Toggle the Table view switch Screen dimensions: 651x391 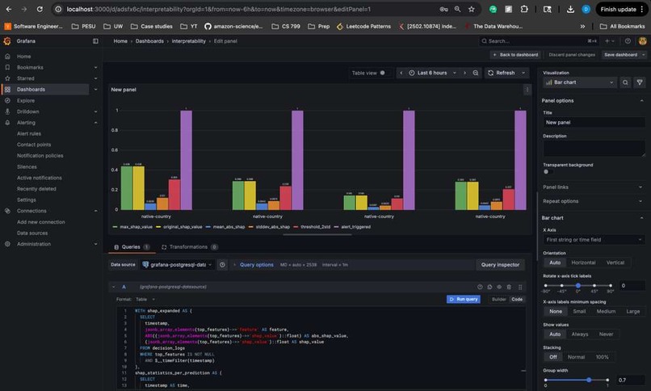point(382,73)
